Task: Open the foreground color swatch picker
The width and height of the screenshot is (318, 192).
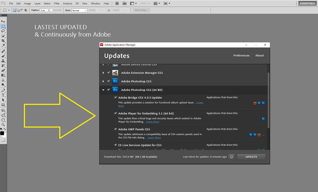Action: pos(2,133)
